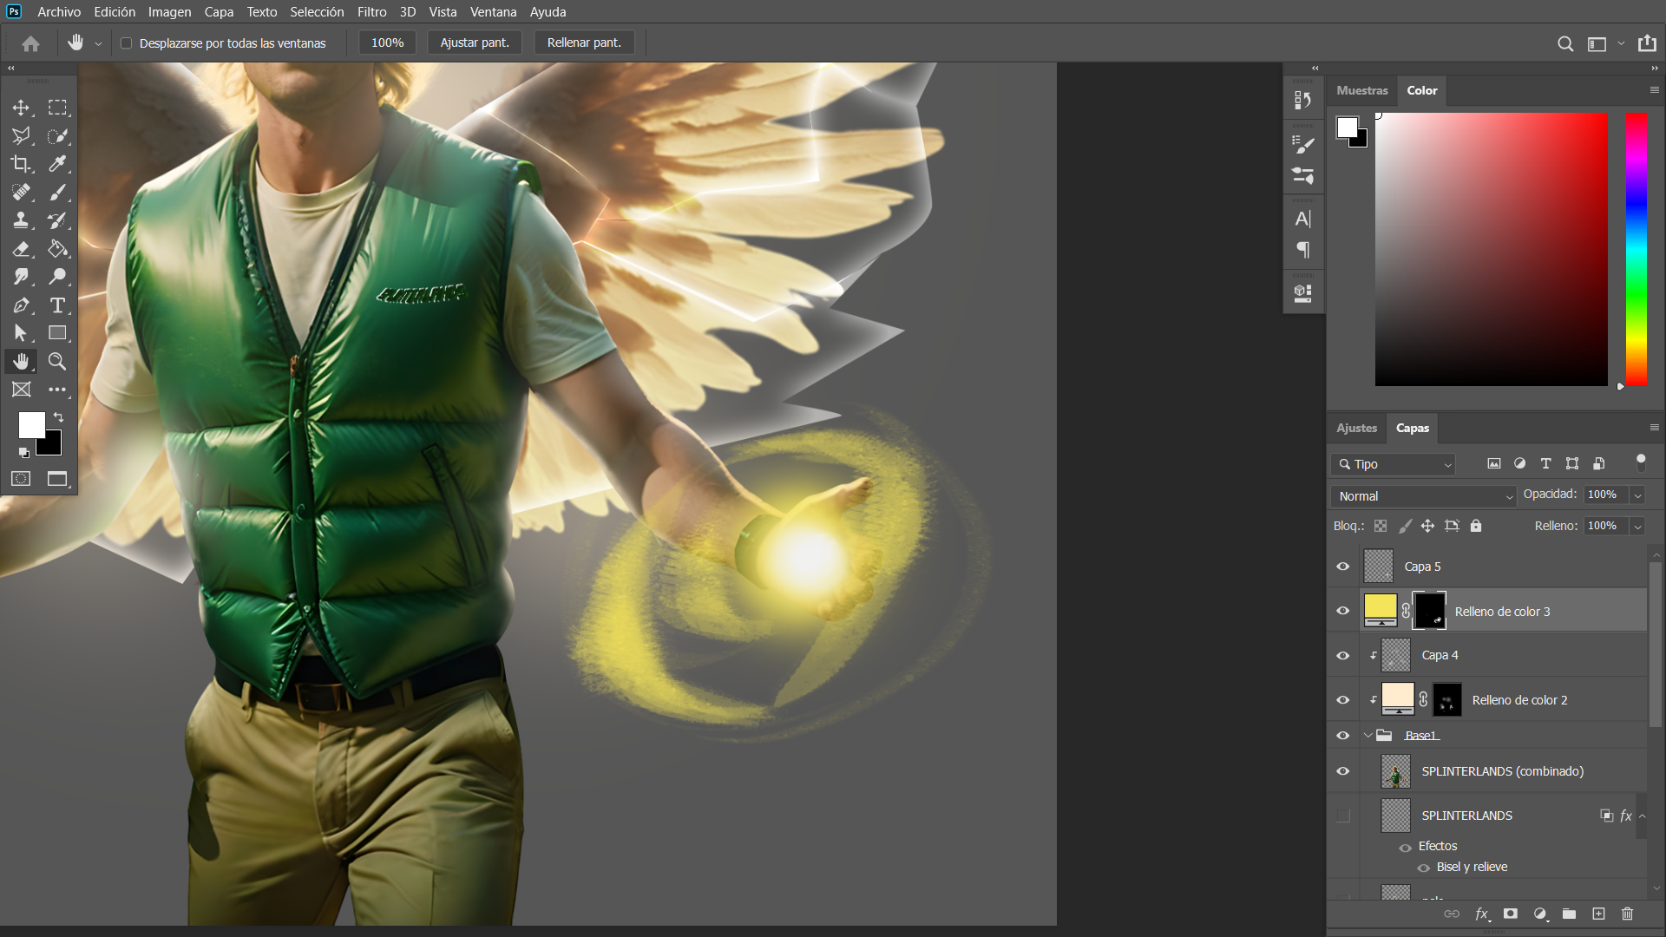Select the History Brush tool
1666x937 pixels.
tap(57, 220)
